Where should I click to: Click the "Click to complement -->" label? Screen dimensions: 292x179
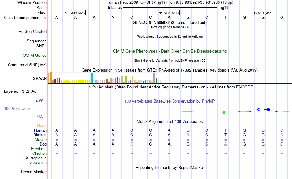click(25, 18)
